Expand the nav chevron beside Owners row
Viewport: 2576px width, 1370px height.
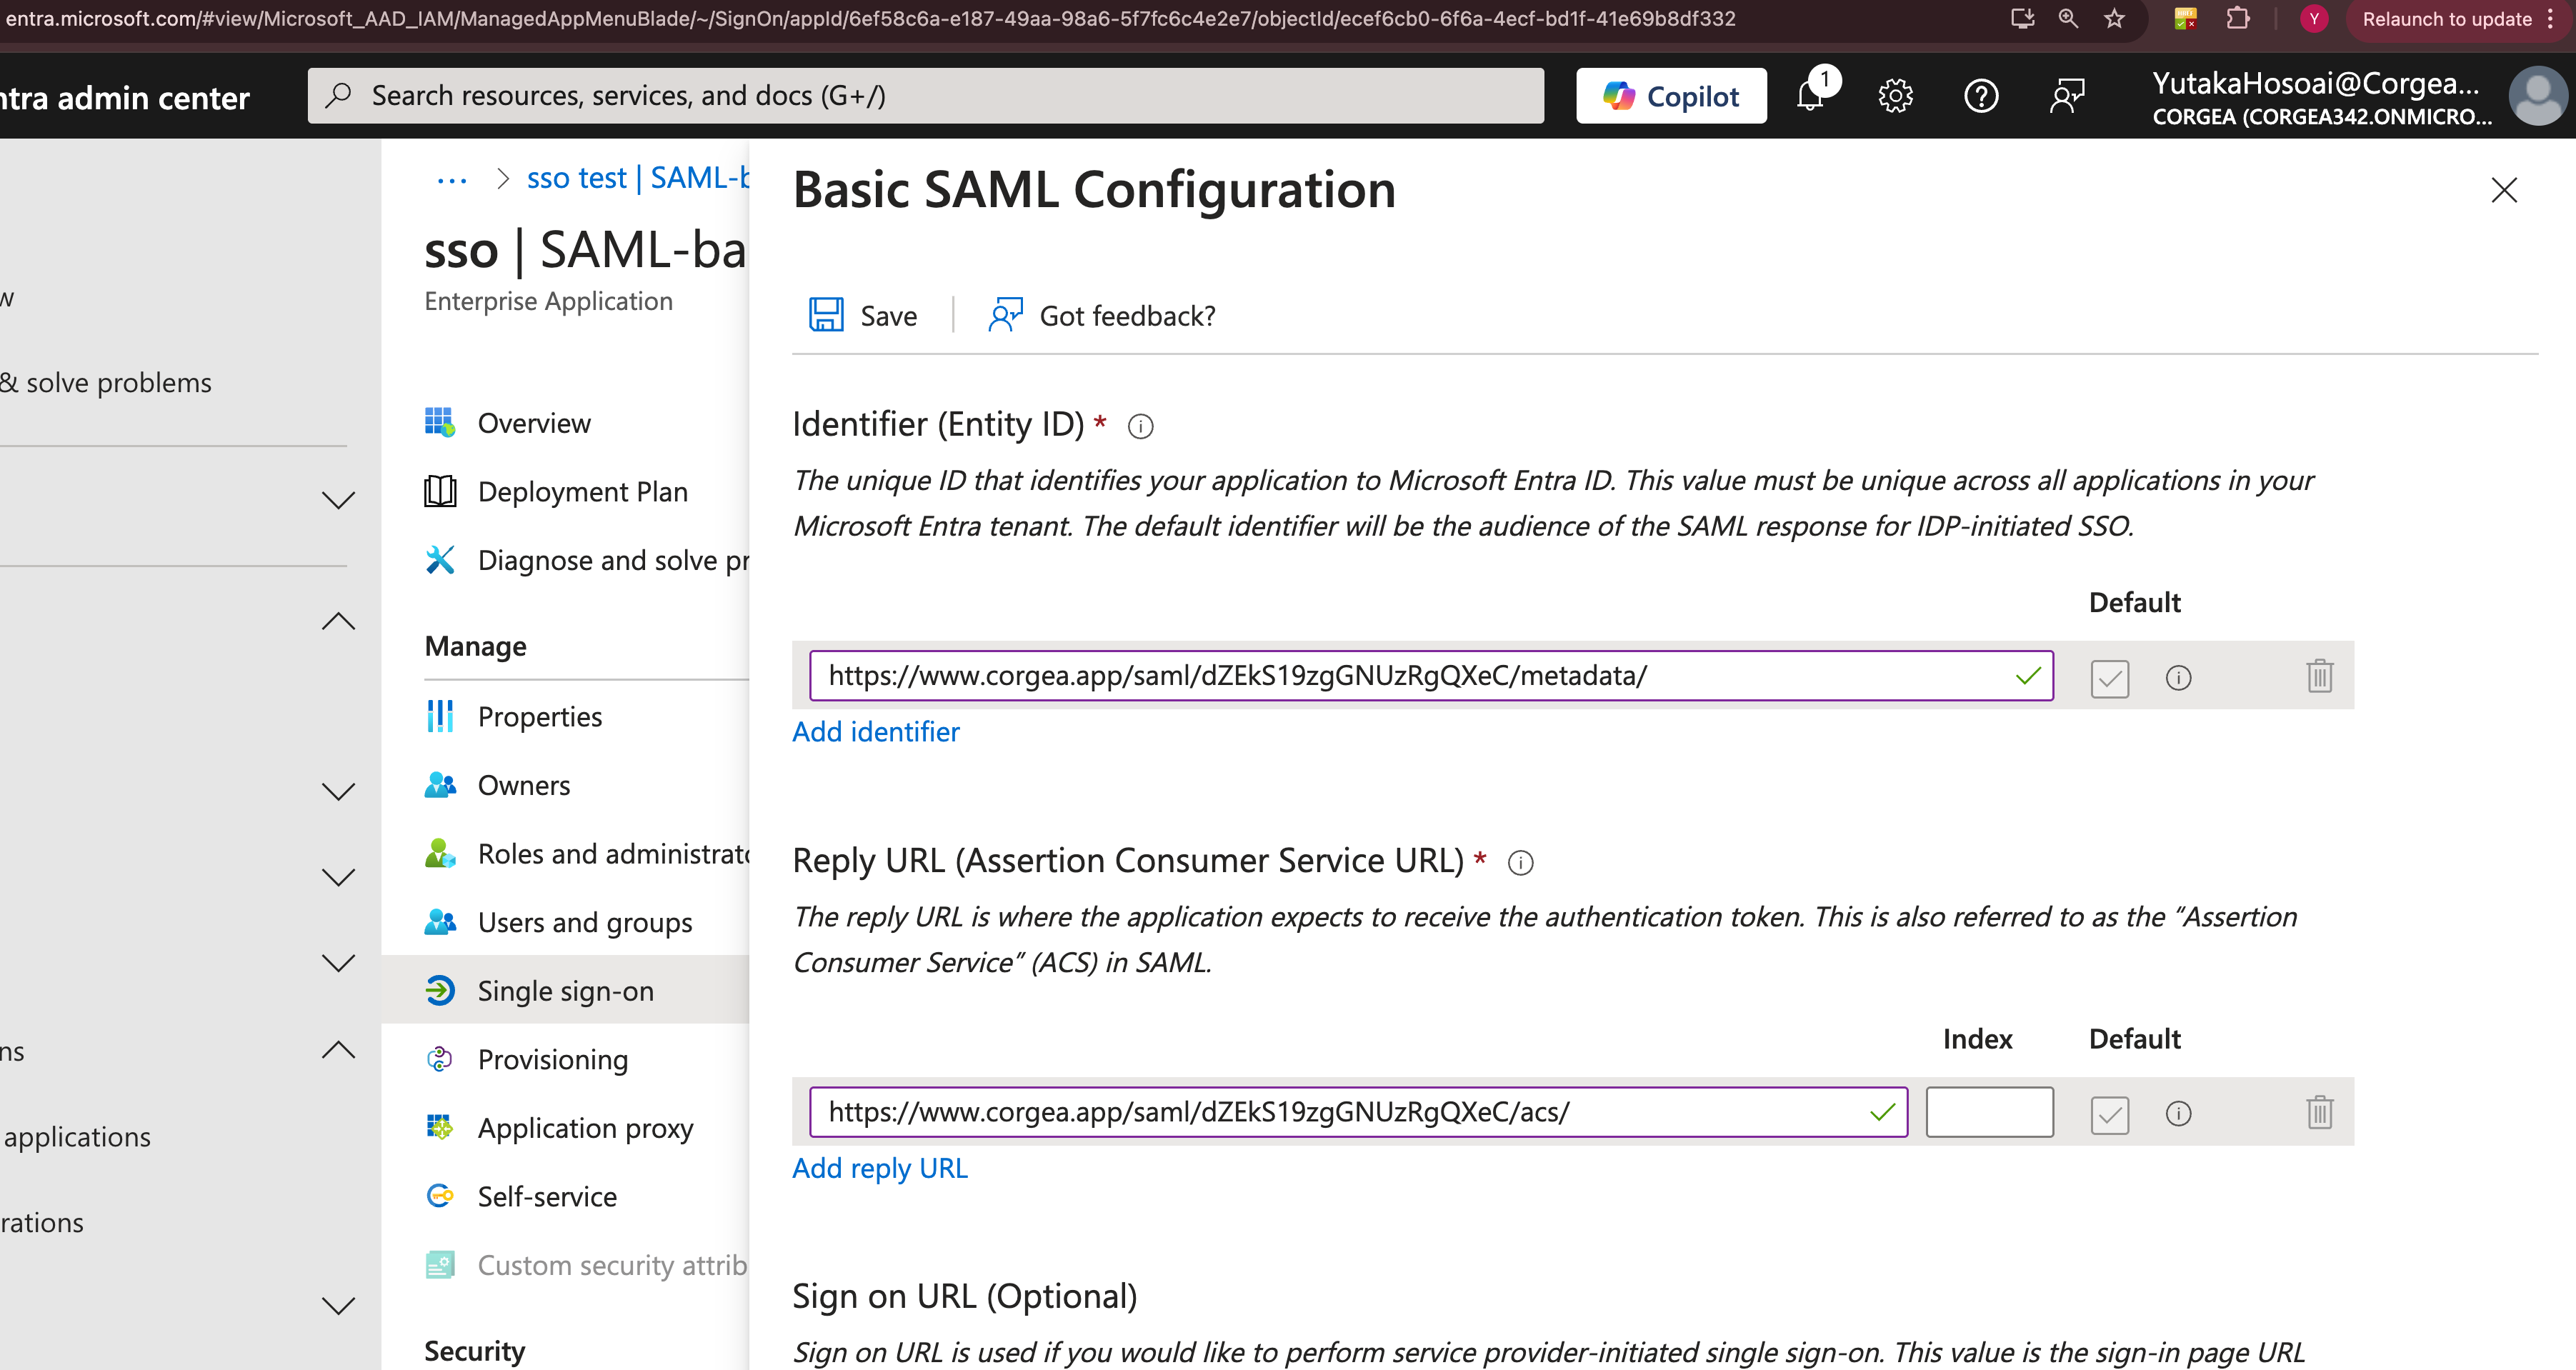click(339, 791)
